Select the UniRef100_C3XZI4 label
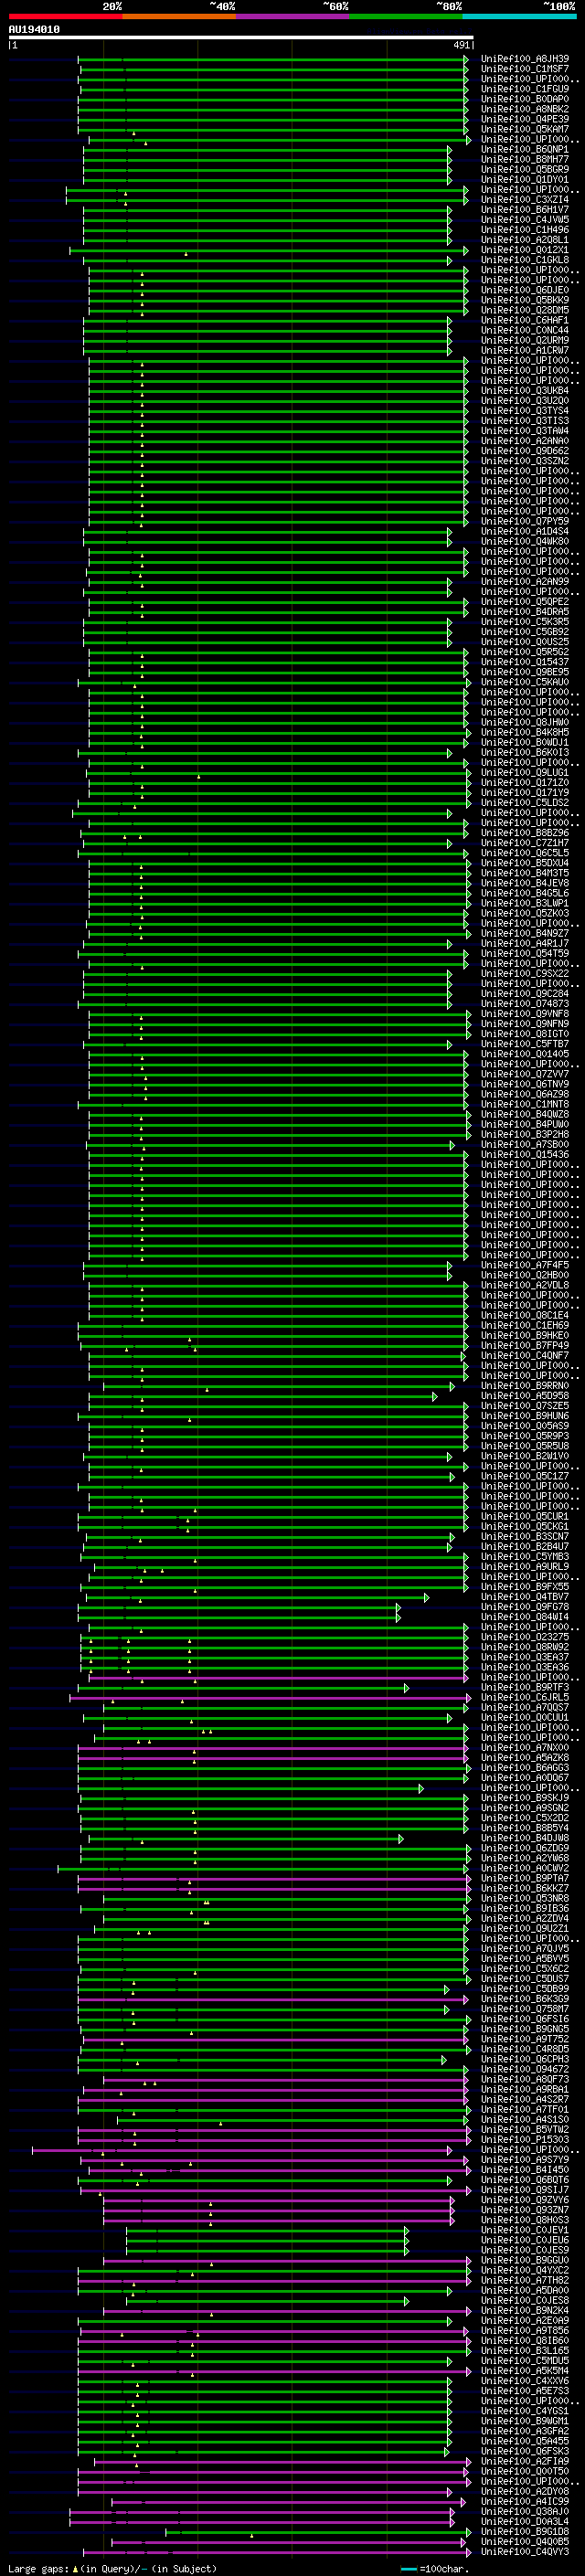This screenshot has height=2576, width=585. (x=525, y=200)
